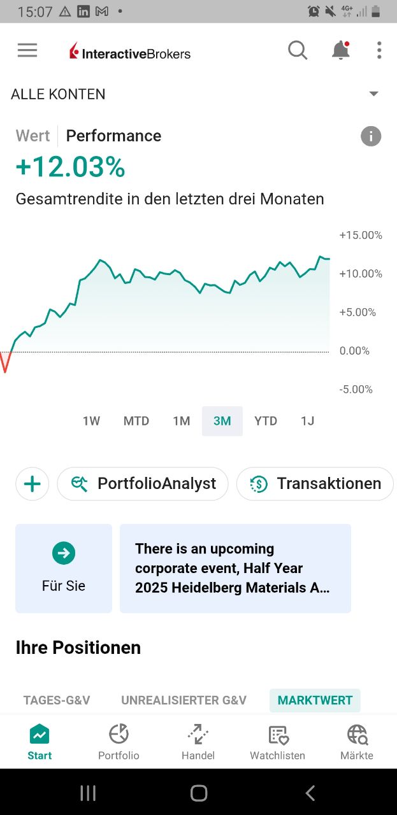Open Märkte globe tab
Screen dimensions: 397x815
(357, 742)
